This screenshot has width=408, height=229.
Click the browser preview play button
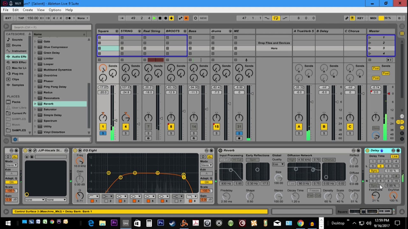[x=15, y=139]
